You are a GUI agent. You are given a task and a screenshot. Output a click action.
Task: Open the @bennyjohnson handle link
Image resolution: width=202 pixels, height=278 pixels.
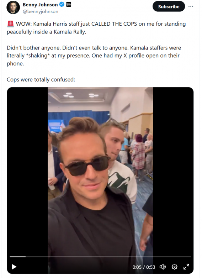coord(41,11)
